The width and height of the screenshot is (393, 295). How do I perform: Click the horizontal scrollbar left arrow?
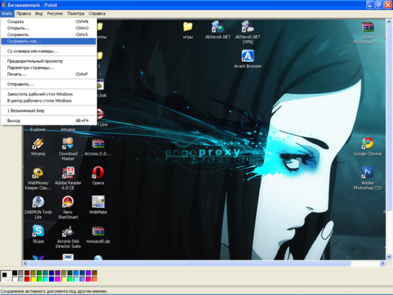tap(25, 264)
